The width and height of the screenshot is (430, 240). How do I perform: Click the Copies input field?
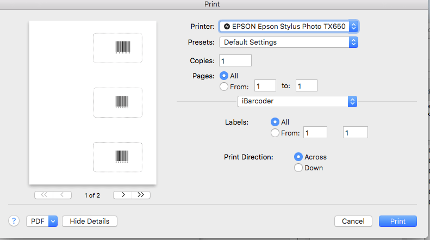tap(235, 61)
